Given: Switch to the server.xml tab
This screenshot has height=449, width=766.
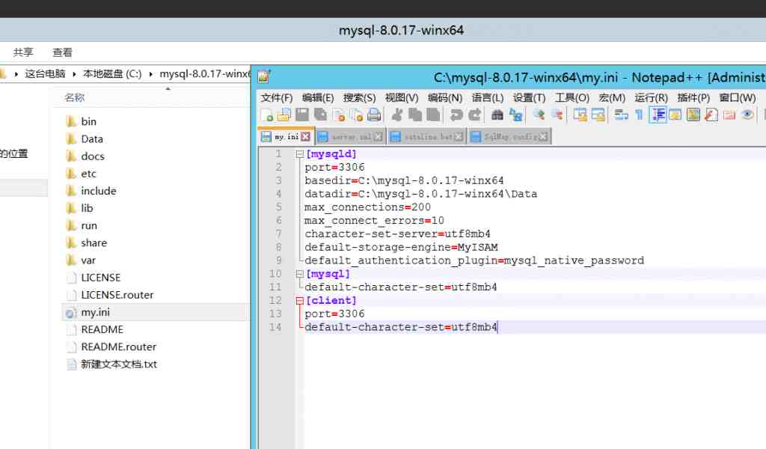Looking at the screenshot, I should [350, 137].
